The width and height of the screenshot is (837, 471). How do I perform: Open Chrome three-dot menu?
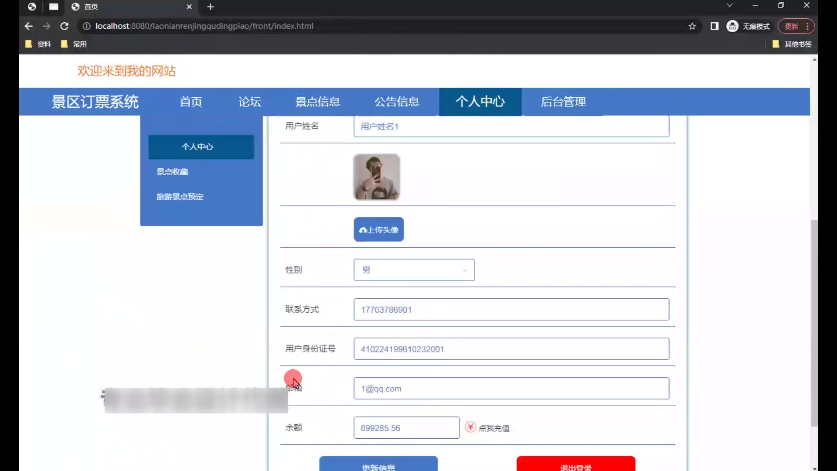coord(807,26)
